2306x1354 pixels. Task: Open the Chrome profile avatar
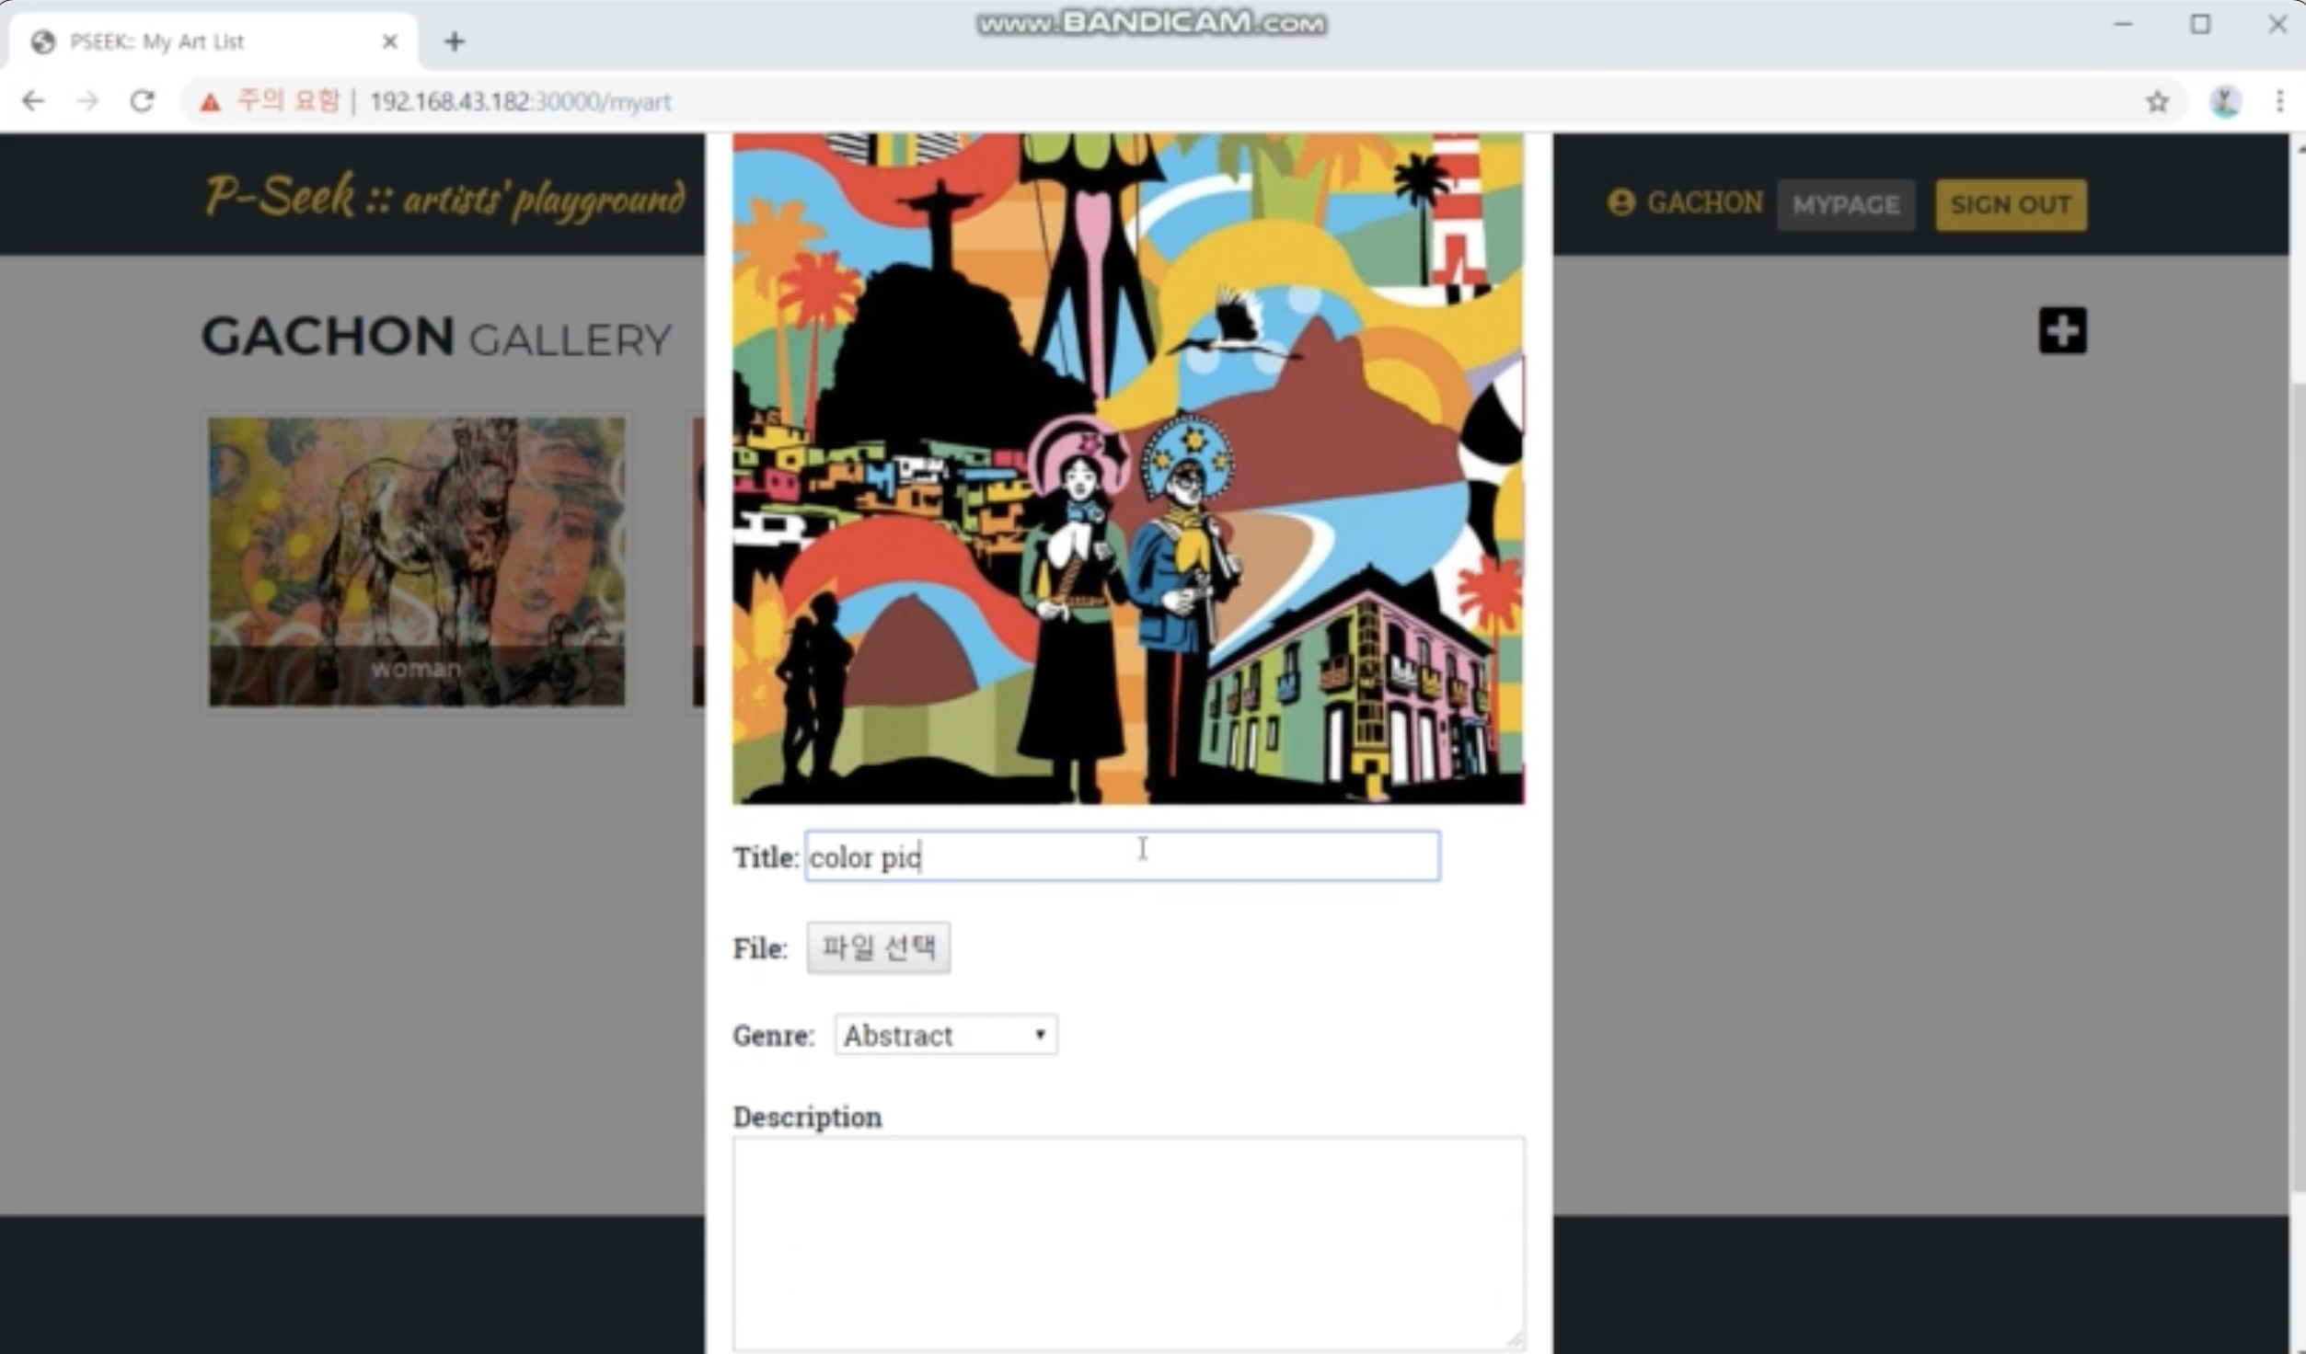[2225, 101]
